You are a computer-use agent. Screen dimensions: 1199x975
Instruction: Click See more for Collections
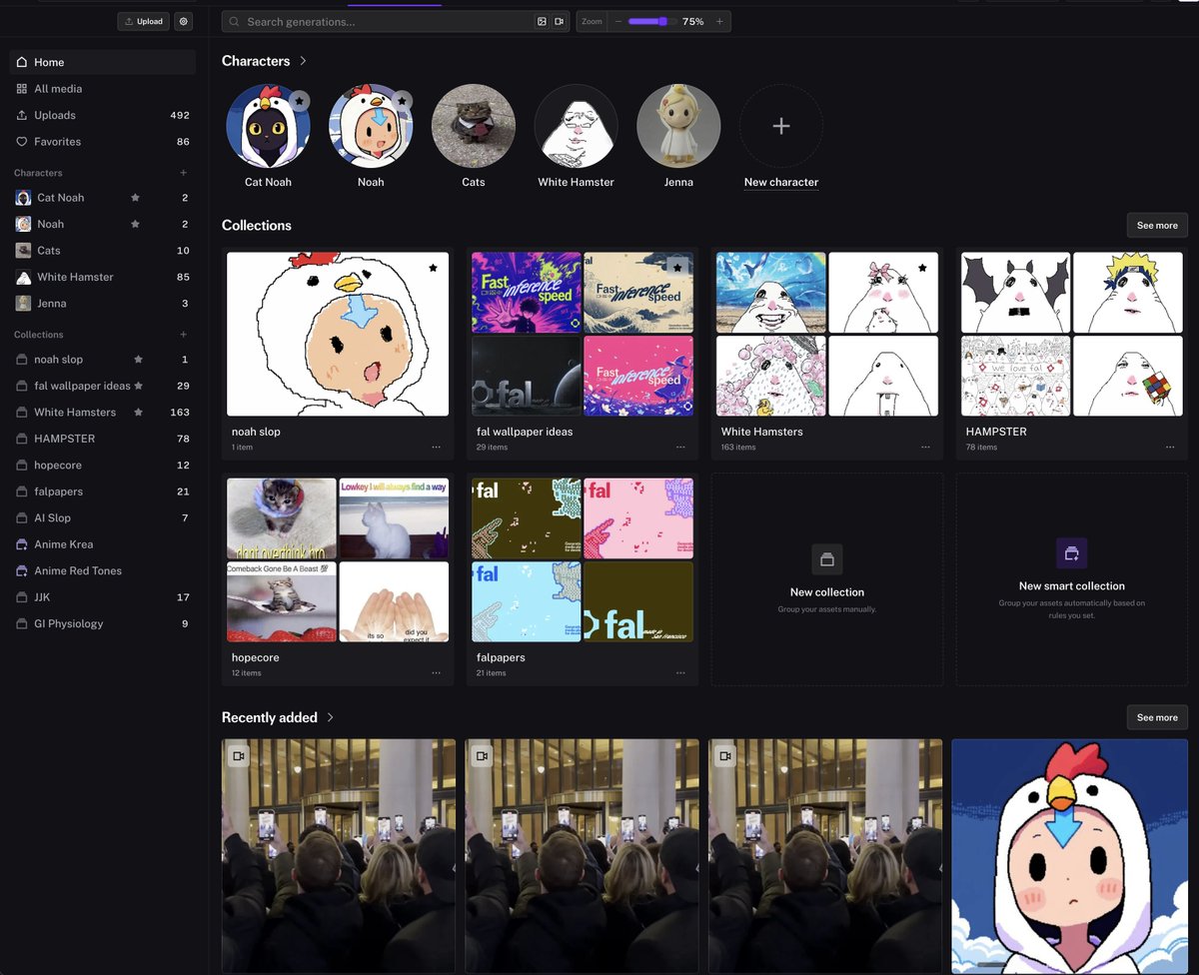coord(1157,225)
